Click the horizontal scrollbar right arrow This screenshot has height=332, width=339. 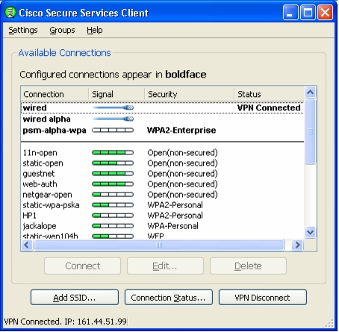[297, 245]
